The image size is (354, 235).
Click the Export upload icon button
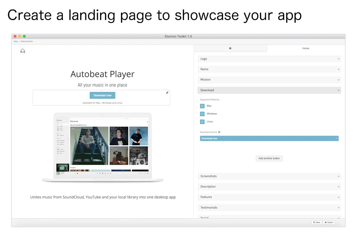328,222
